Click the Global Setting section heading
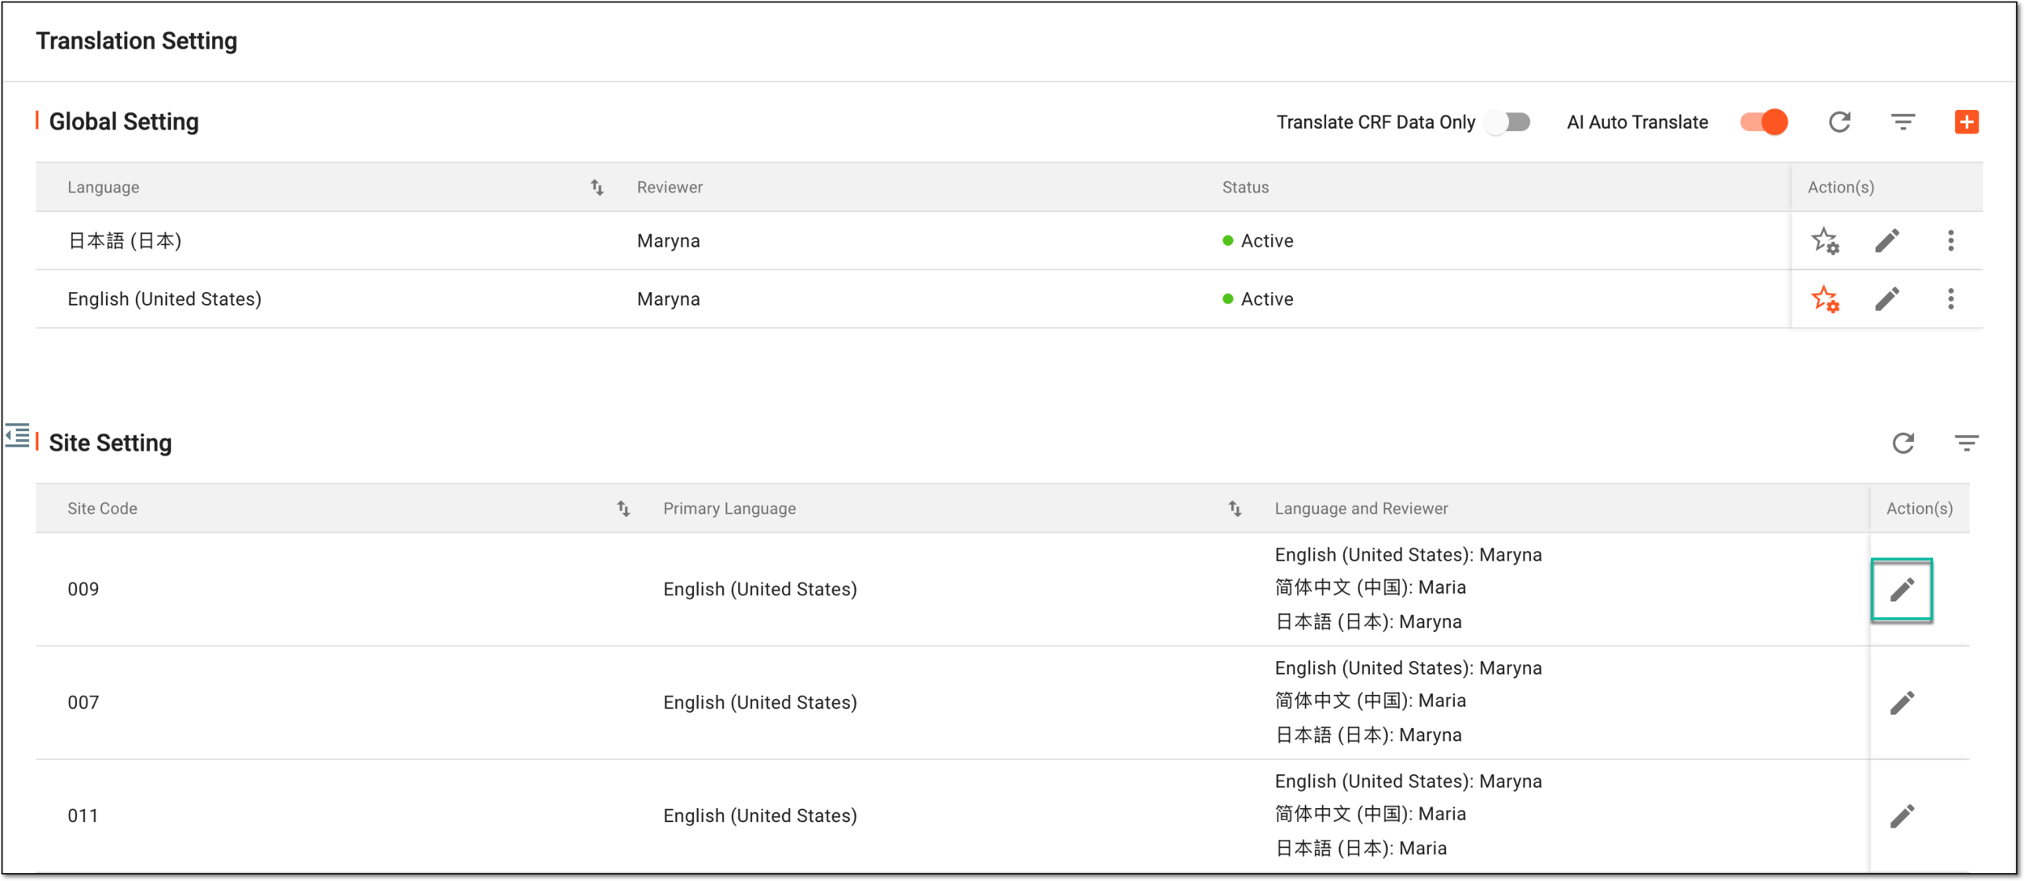 pyautogui.click(x=124, y=122)
